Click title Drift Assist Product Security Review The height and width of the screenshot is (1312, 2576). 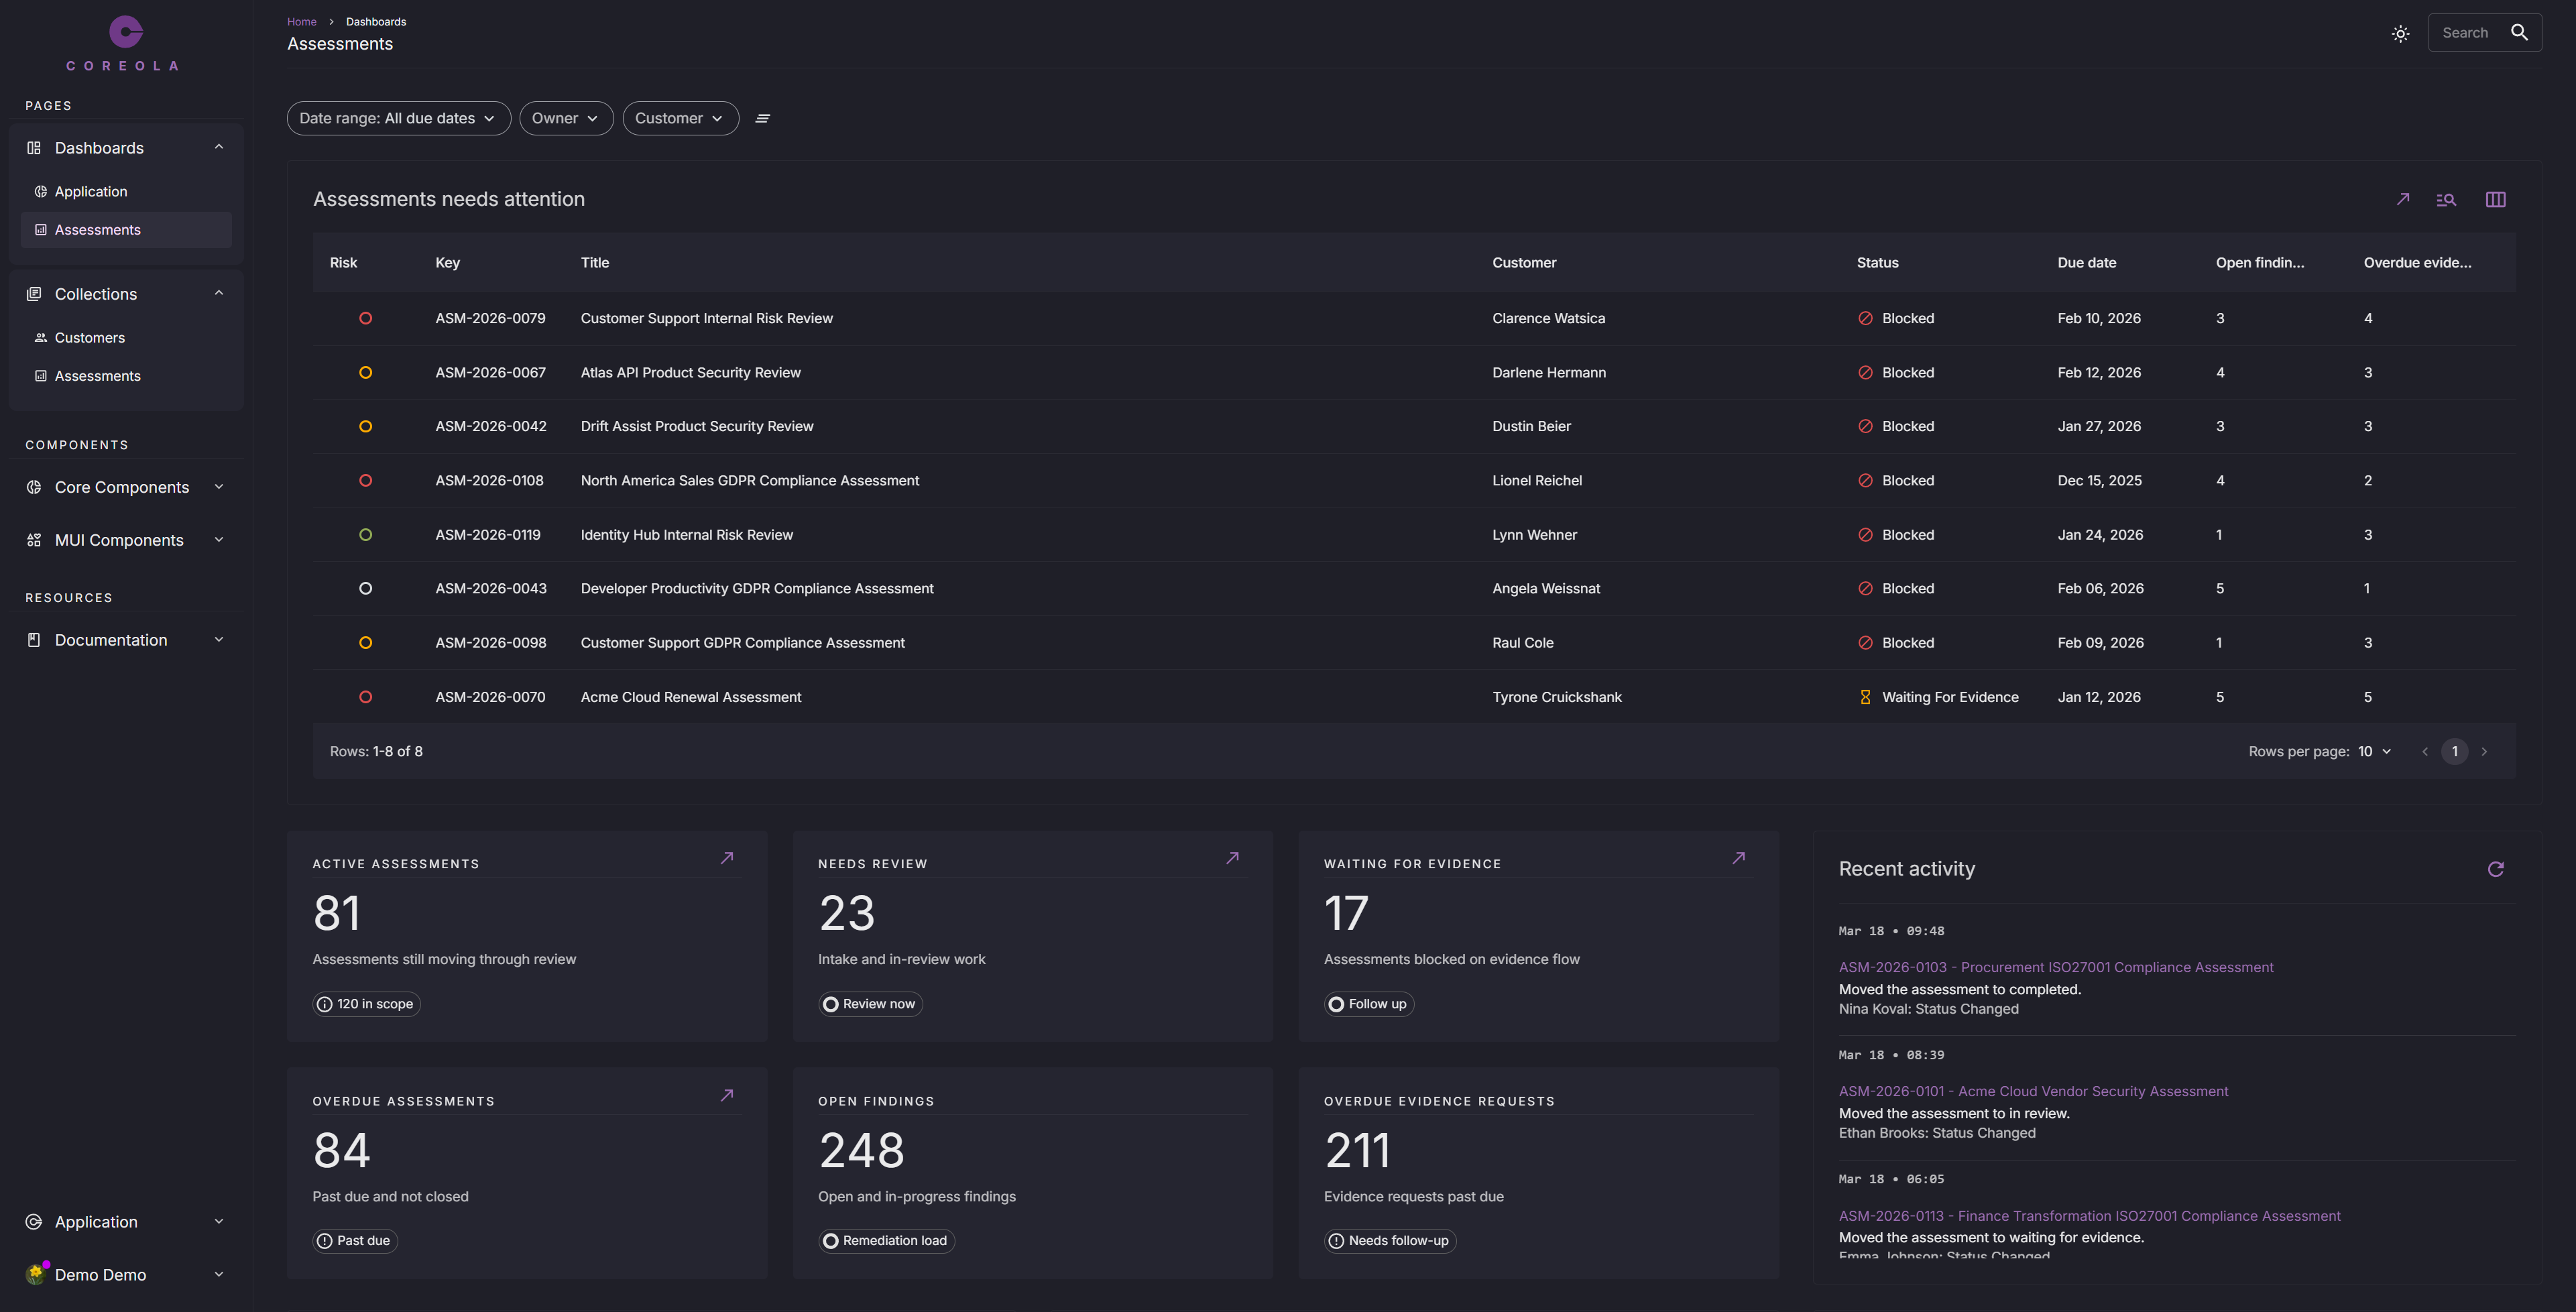click(697, 427)
